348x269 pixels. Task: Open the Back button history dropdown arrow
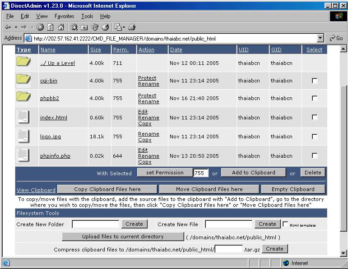tap(16, 27)
